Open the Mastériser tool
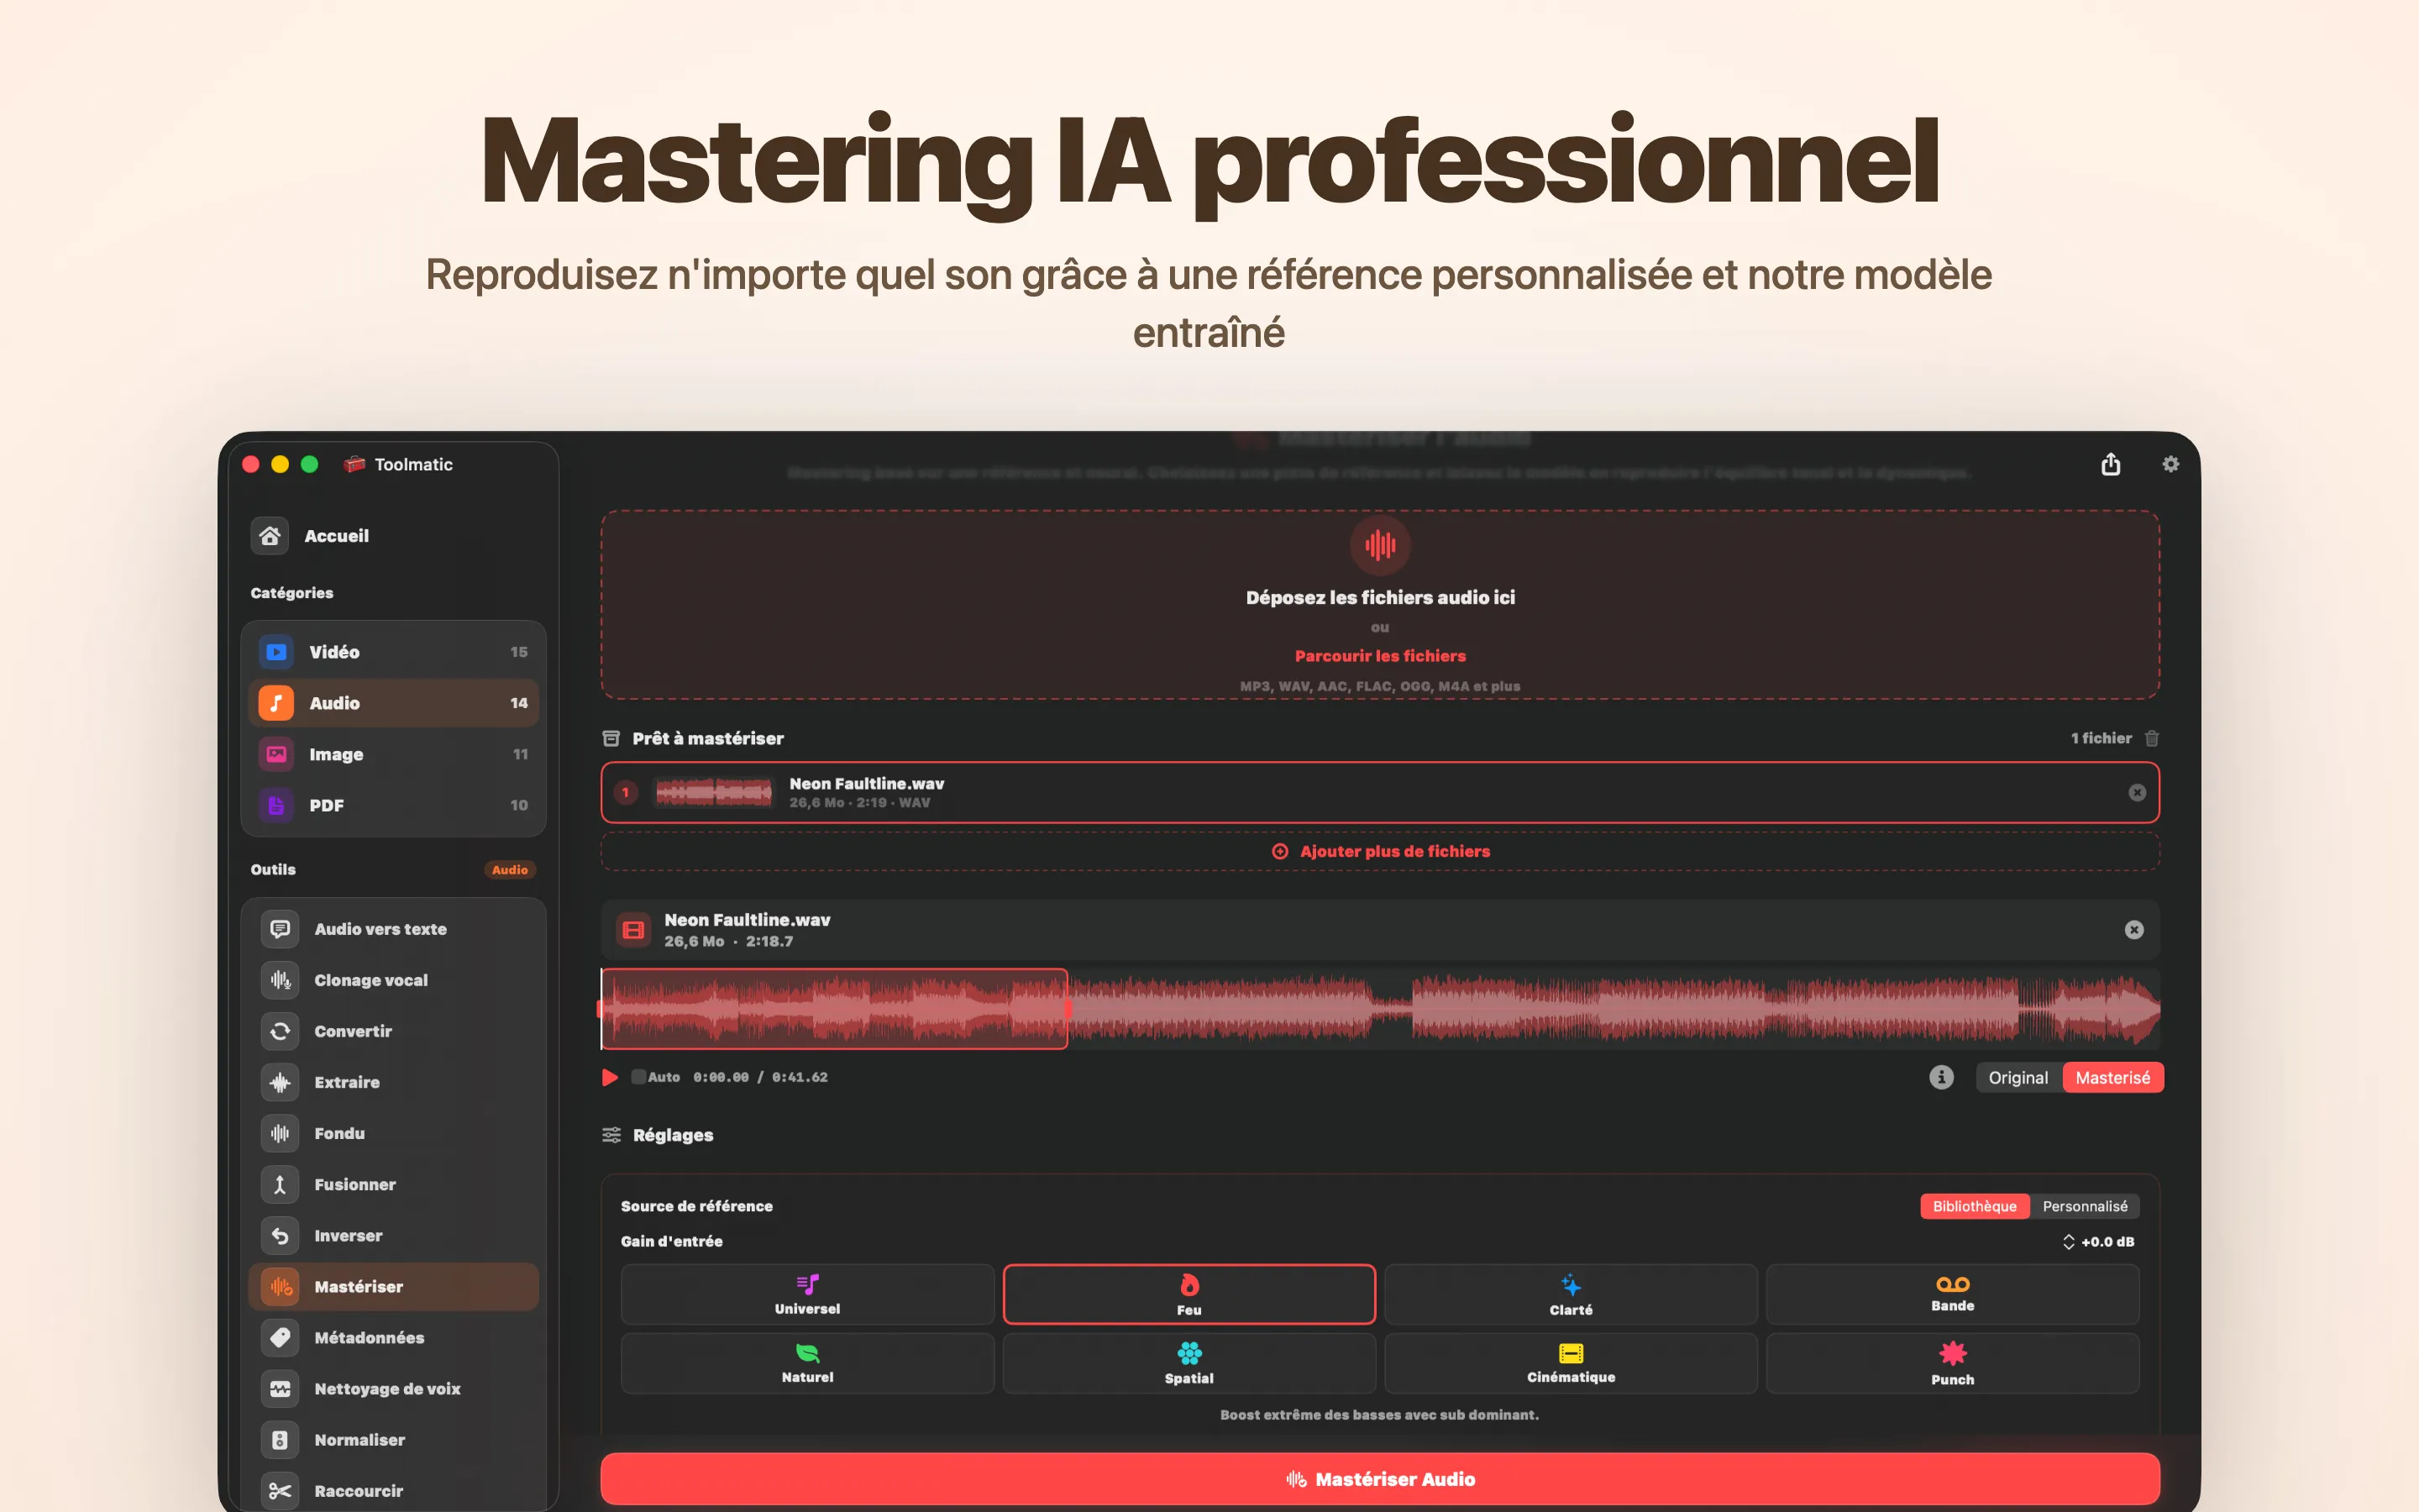The width and height of the screenshot is (2419, 1512). pos(393,1286)
